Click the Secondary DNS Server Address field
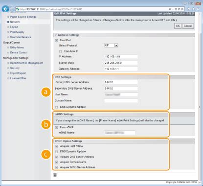This screenshot has width=203, height=186. click(121, 89)
